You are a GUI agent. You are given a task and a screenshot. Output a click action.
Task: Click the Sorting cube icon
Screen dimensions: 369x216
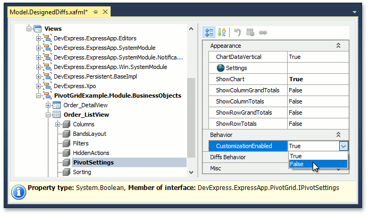point(66,172)
